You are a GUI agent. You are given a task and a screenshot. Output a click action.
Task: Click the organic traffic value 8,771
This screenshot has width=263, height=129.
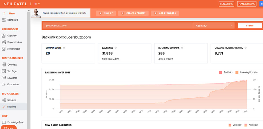pyautogui.click(x=219, y=53)
